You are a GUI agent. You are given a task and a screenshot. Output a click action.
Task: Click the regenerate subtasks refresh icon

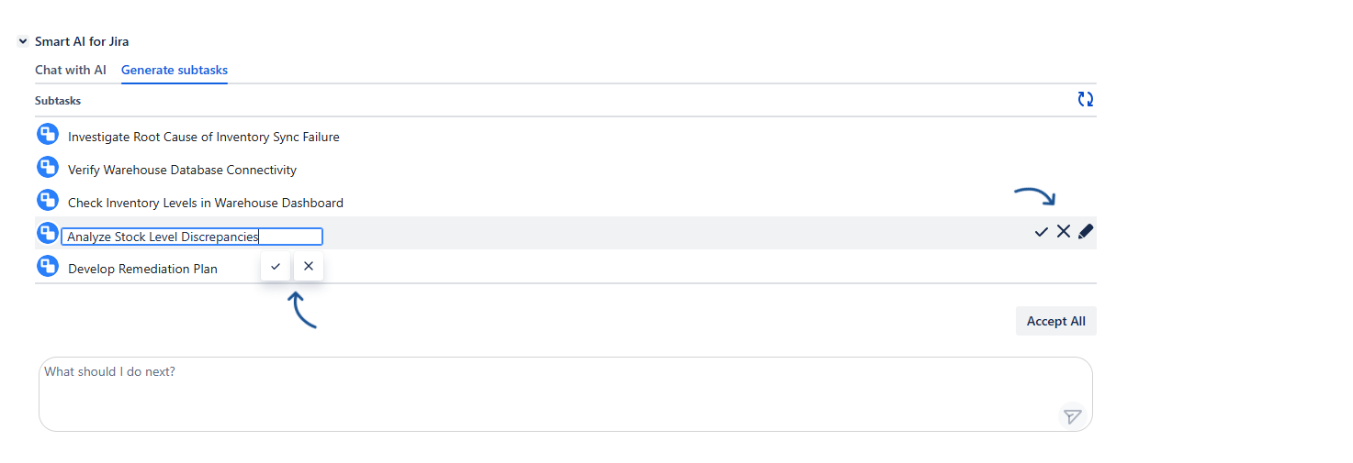click(1086, 100)
